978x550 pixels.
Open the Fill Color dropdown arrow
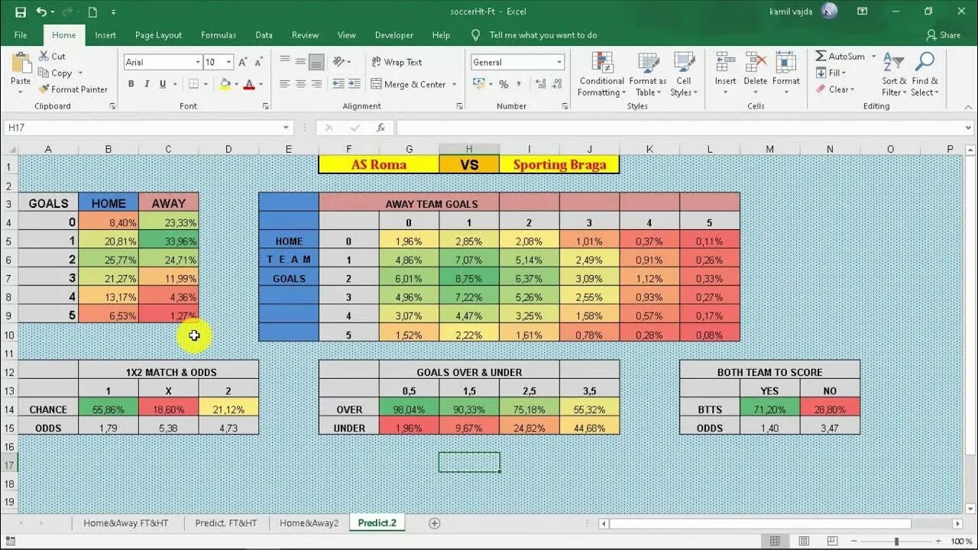pyautogui.click(x=236, y=85)
